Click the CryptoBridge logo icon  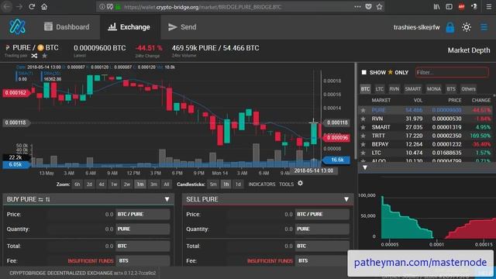17,27
